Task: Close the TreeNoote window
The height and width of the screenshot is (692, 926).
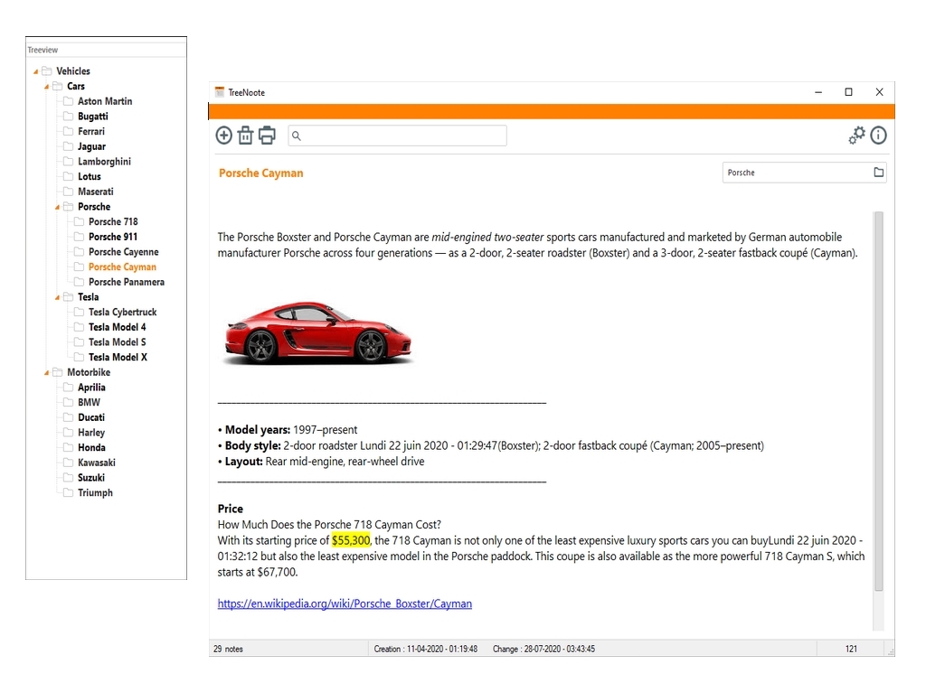Action: (879, 92)
